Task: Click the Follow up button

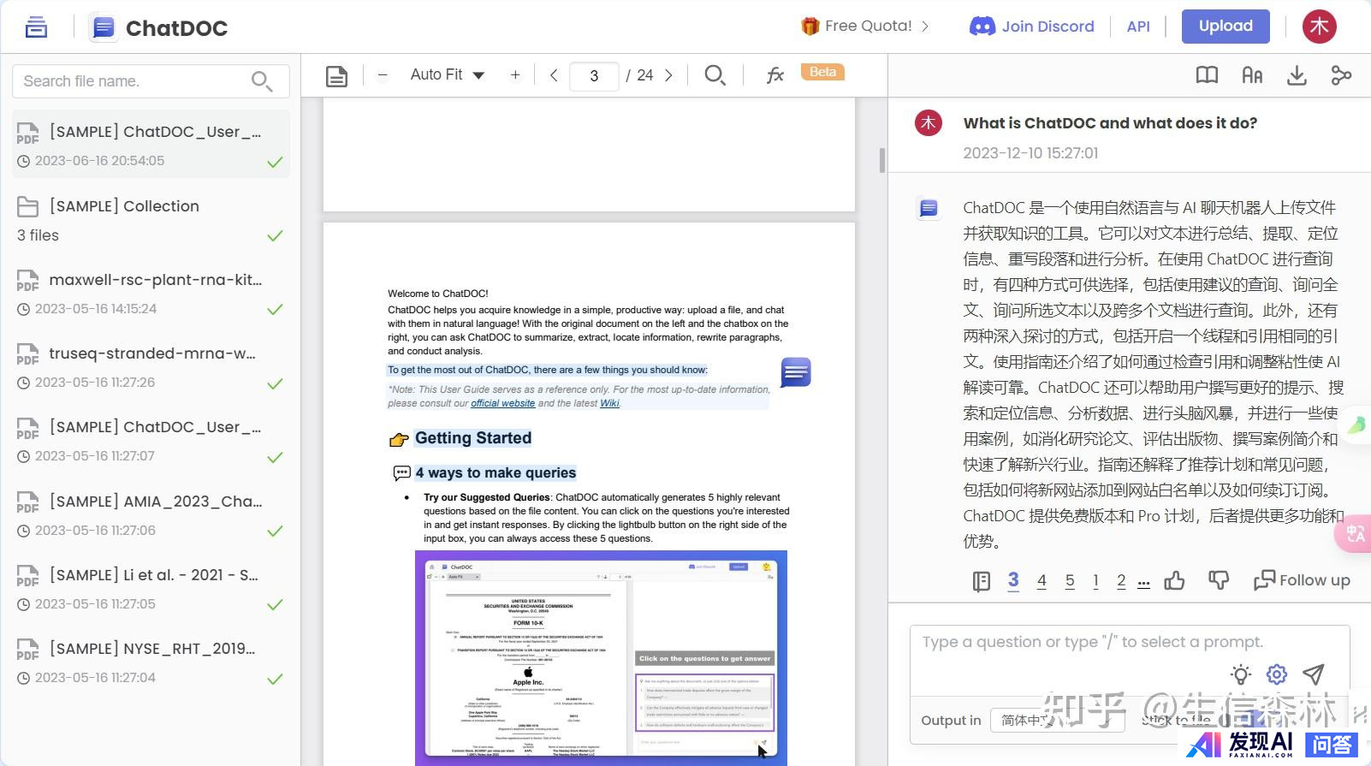Action: (x=1302, y=580)
